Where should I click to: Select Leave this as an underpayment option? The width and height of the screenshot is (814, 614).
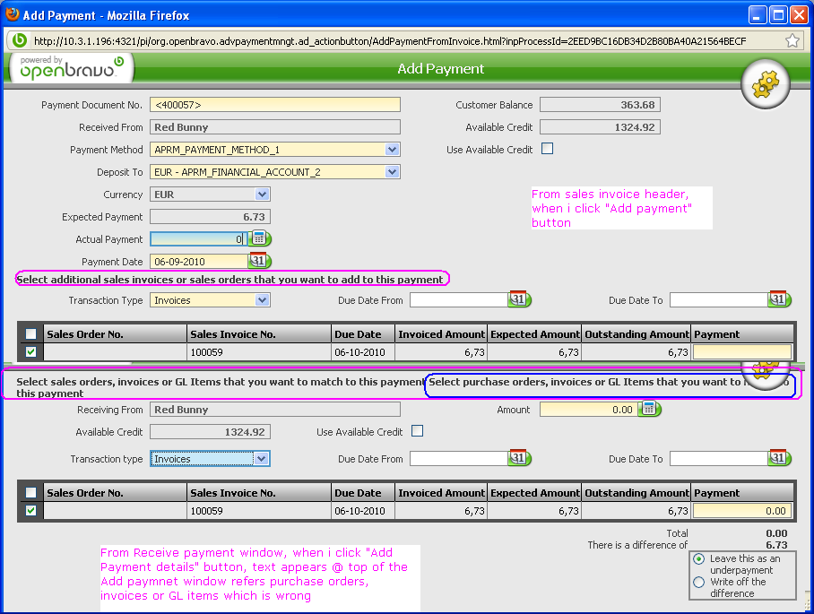(699, 558)
